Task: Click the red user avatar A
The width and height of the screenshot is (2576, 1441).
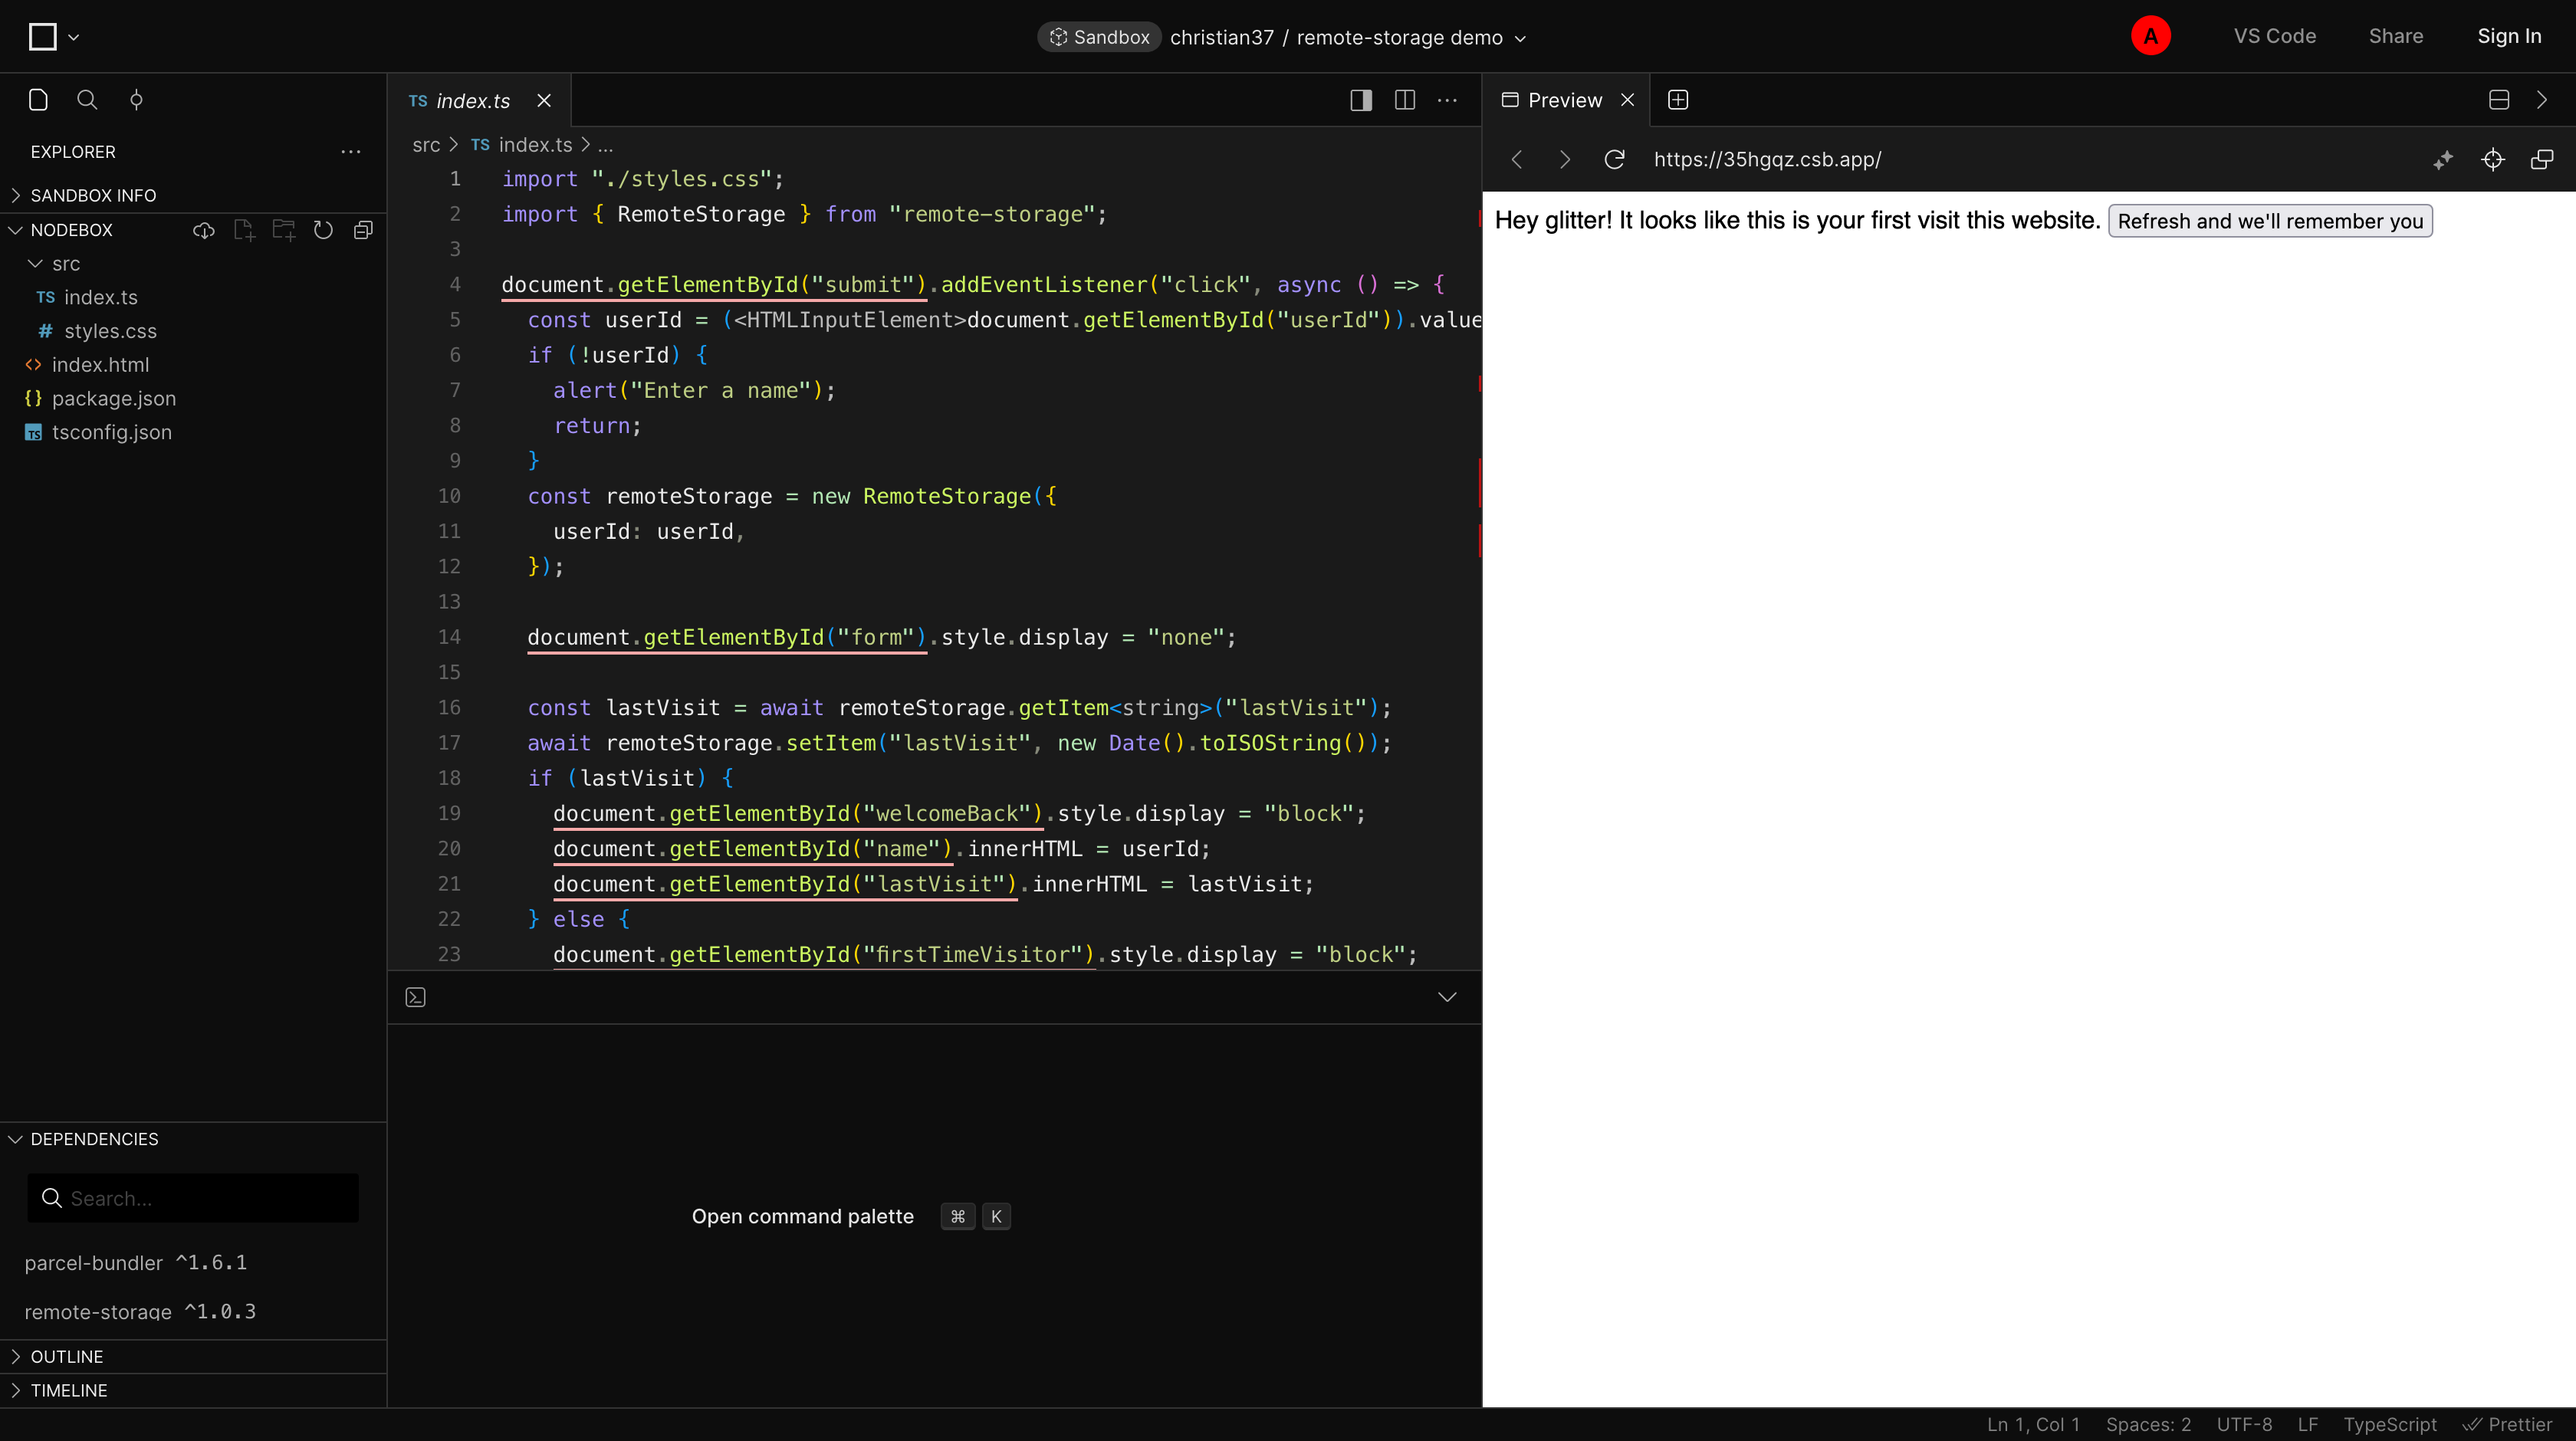Action: pos(2150,37)
